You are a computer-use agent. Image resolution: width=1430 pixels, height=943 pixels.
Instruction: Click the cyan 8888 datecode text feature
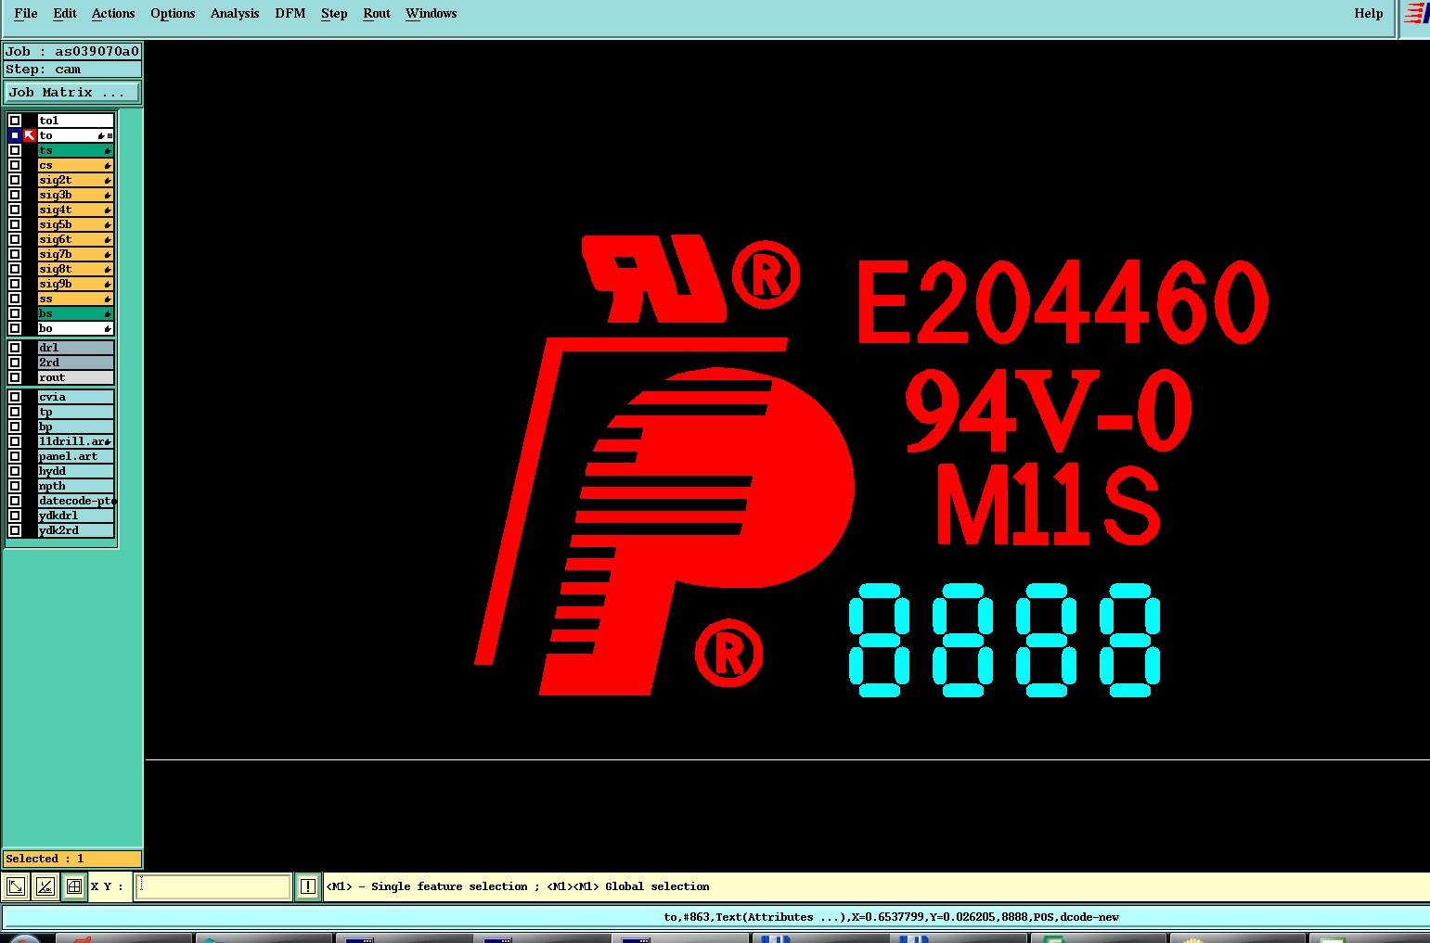pos(1005,640)
